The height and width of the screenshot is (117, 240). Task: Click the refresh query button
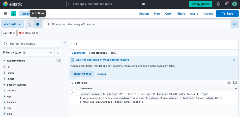click(x=234, y=24)
